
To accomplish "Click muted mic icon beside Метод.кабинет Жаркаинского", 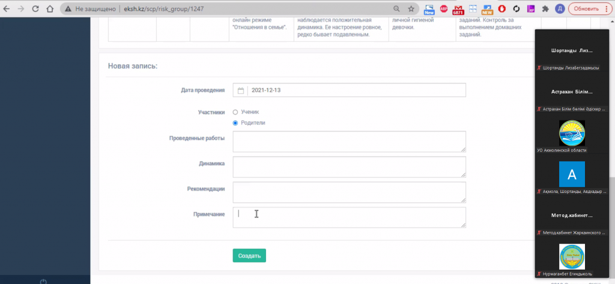I will click(539, 232).
